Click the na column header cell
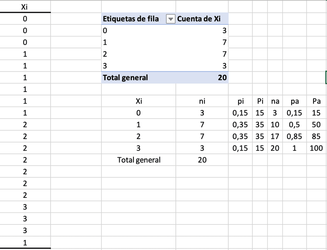Image resolution: width=327 pixels, height=250 pixels. (275, 101)
